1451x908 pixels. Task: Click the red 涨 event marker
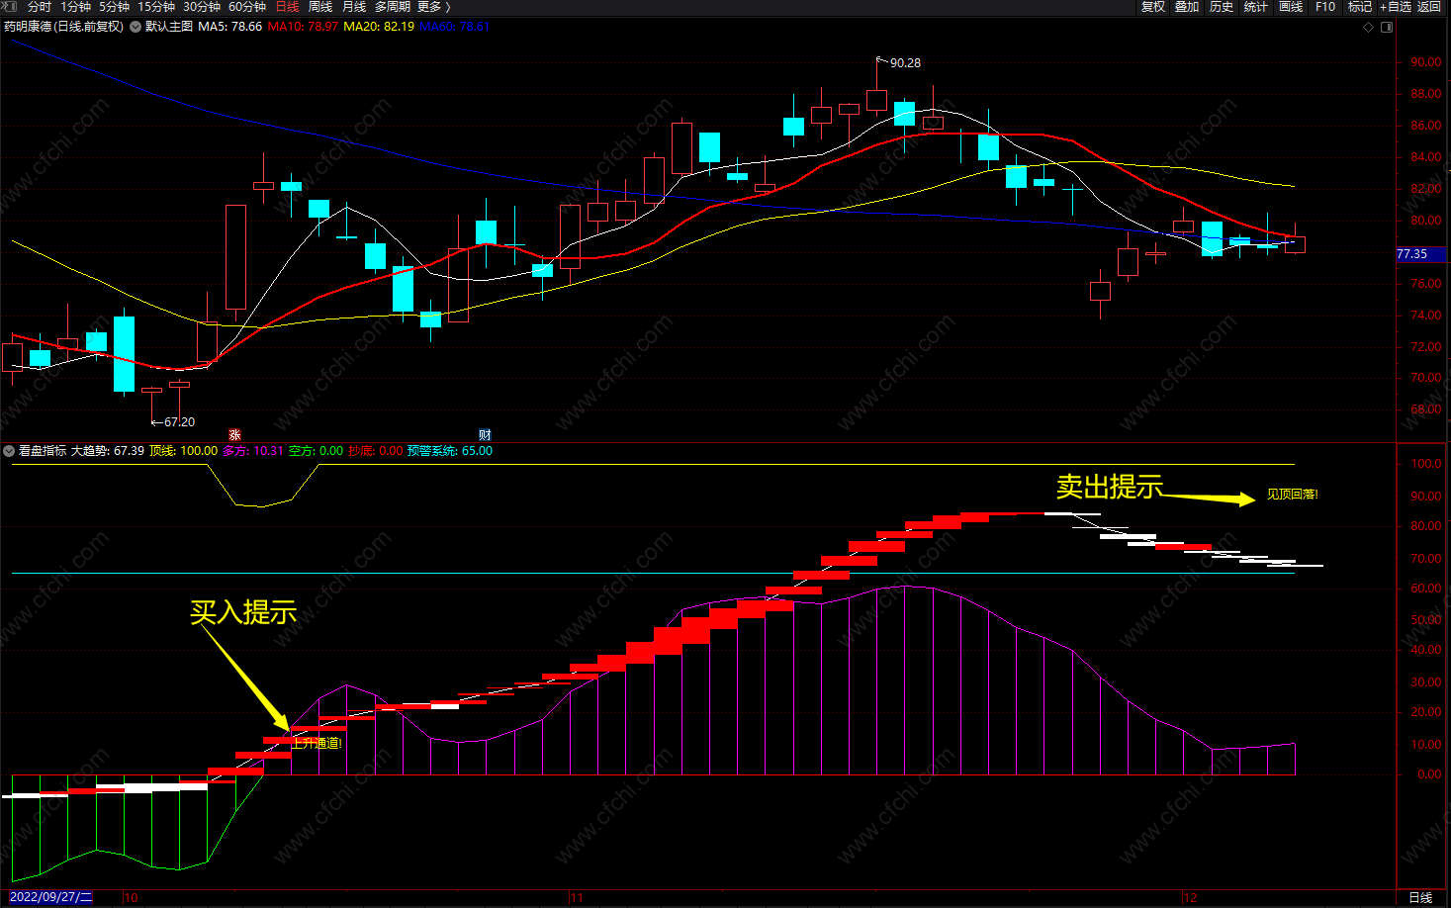pyautogui.click(x=235, y=435)
